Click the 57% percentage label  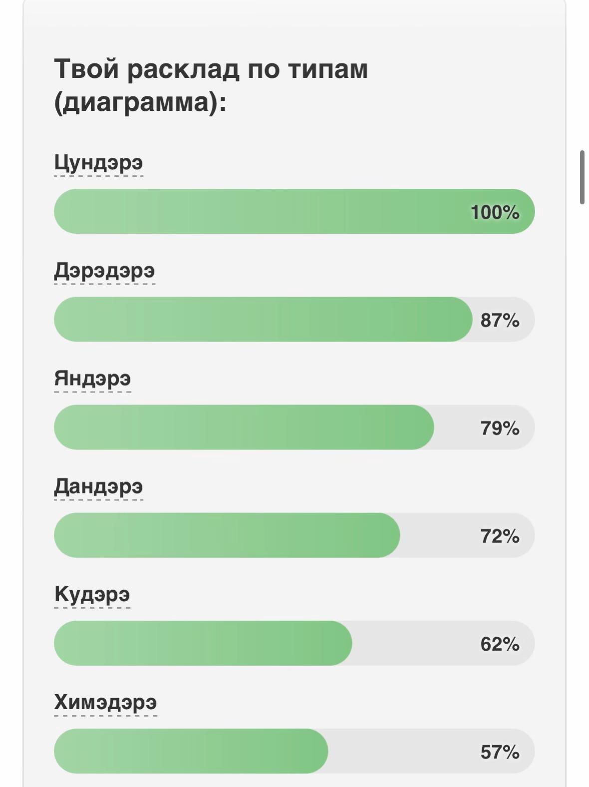point(500,752)
